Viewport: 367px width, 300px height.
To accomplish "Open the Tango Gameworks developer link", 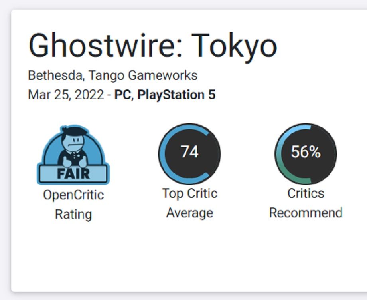I will coord(143,75).
